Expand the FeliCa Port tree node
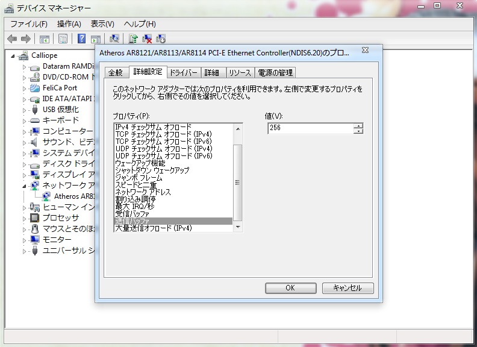477x347 pixels. (x=24, y=89)
